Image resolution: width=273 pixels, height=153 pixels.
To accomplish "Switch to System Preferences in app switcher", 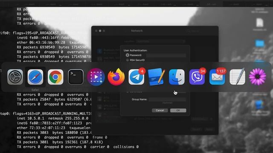I will [x=15, y=77].
